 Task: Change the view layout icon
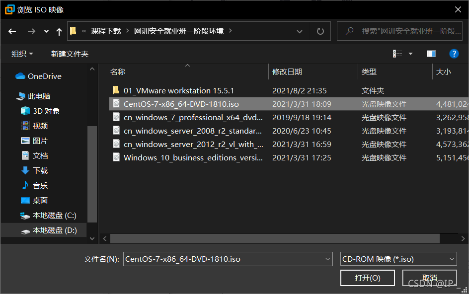pyautogui.click(x=397, y=54)
